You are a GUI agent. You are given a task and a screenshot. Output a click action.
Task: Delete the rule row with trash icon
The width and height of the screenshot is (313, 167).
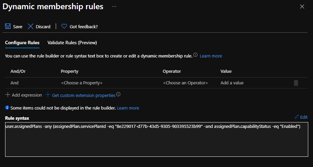296,83
